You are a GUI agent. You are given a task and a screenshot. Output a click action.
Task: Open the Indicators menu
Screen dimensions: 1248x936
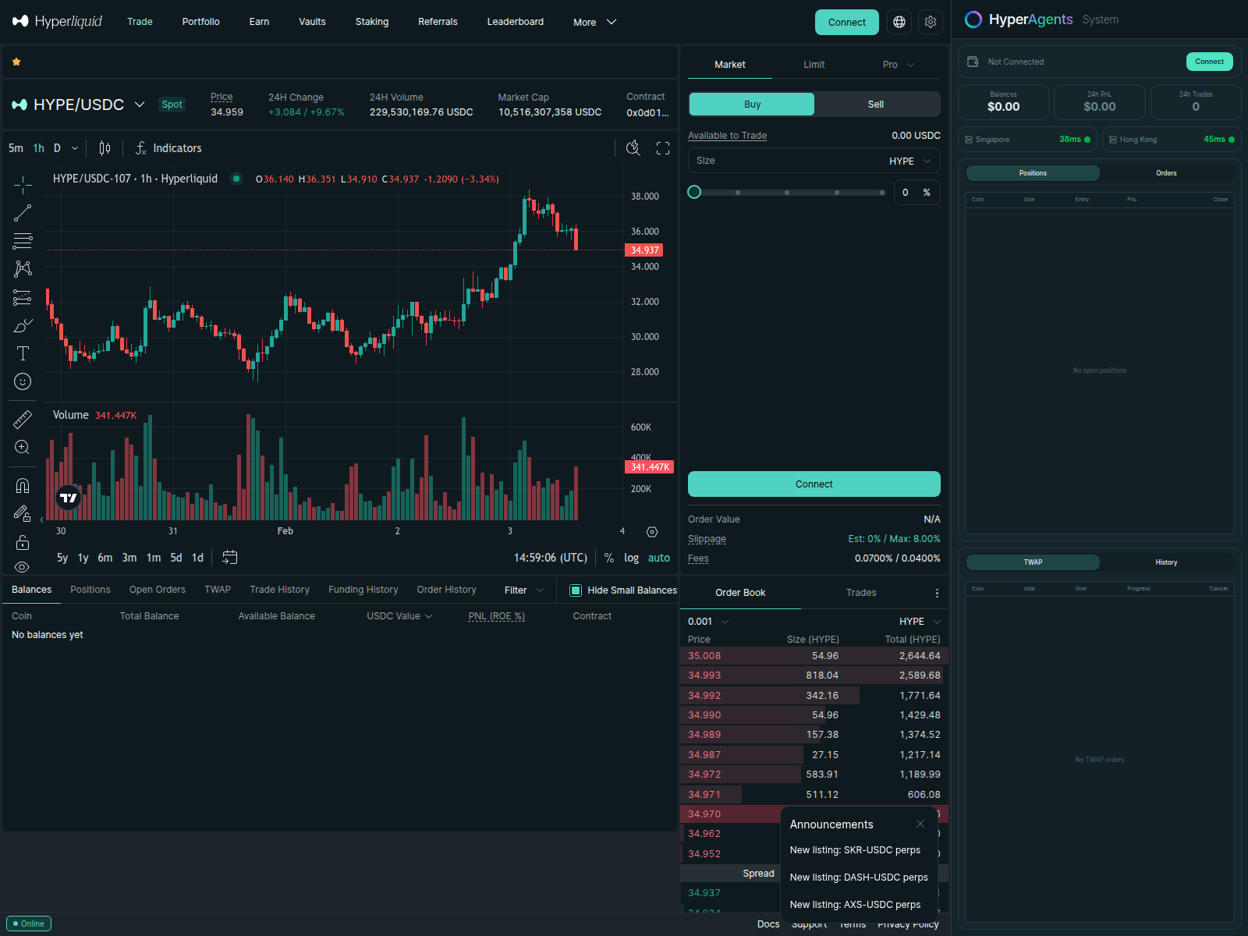[168, 148]
